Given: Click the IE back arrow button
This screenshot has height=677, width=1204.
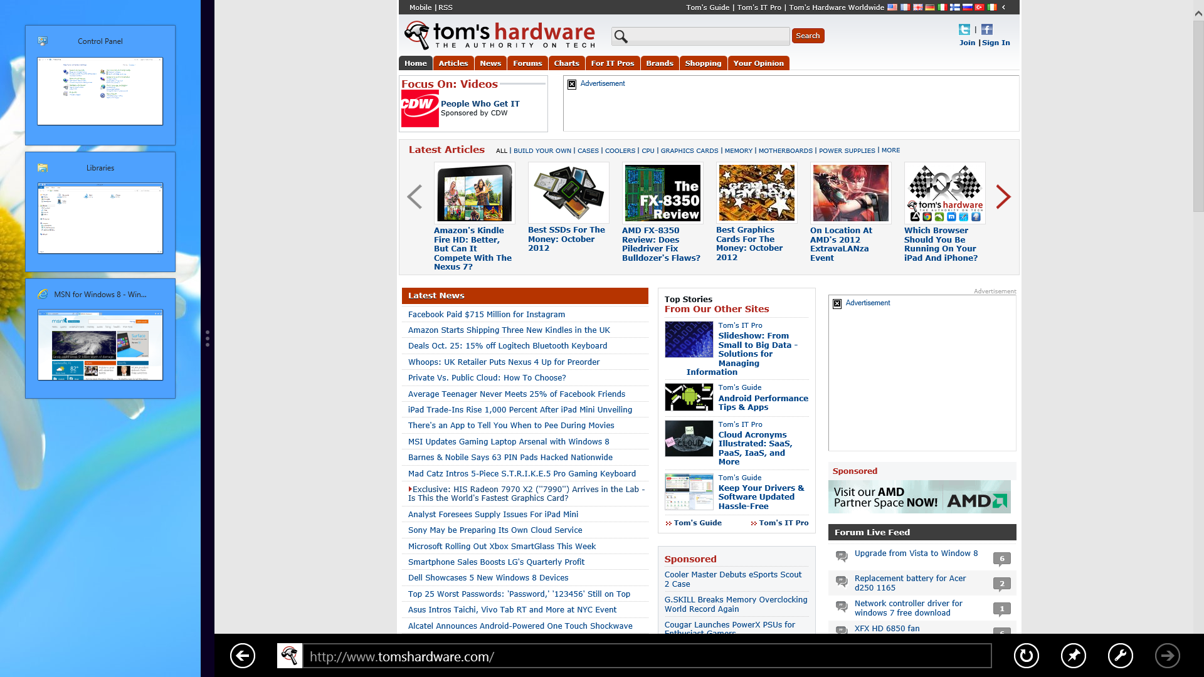Looking at the screenshot, I should [x=243, y=656].
